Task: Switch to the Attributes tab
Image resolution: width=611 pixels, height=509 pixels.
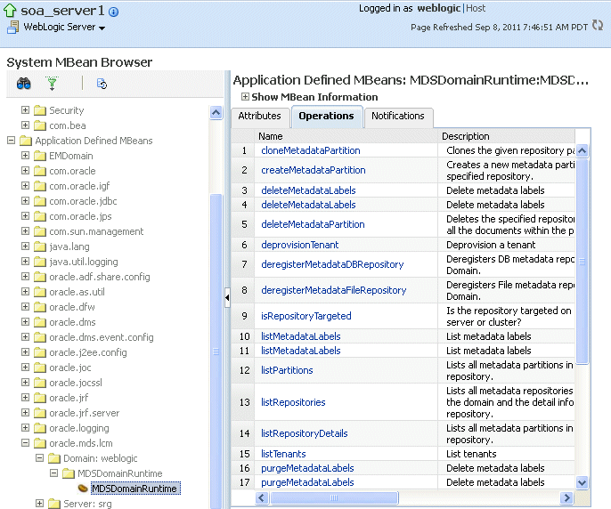Action: tap(259, 116)
